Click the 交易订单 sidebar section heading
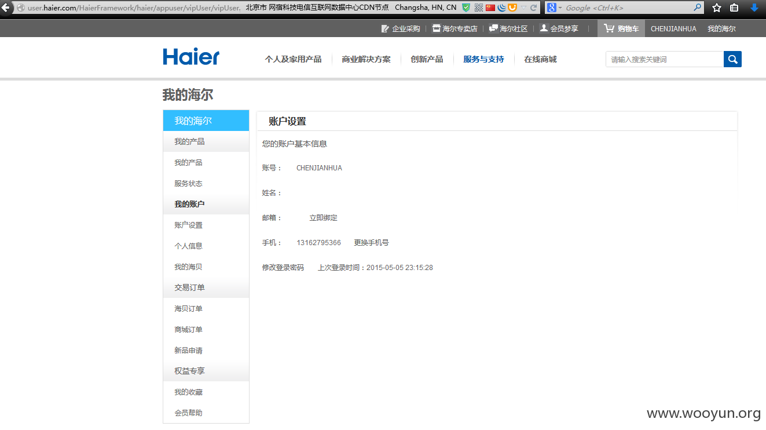The image size is (766, 430). (x=189, y=287)
